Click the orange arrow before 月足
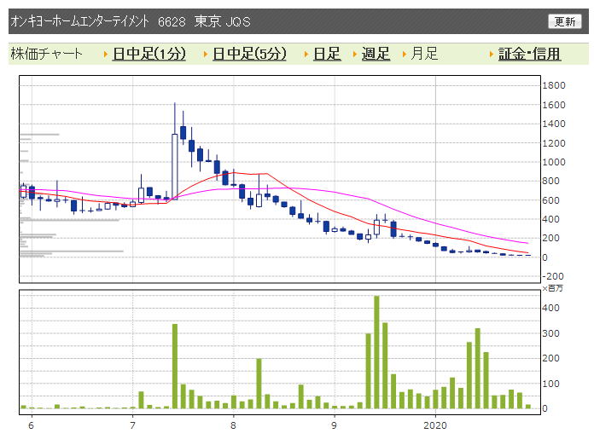594x445 pixels. 405,54
